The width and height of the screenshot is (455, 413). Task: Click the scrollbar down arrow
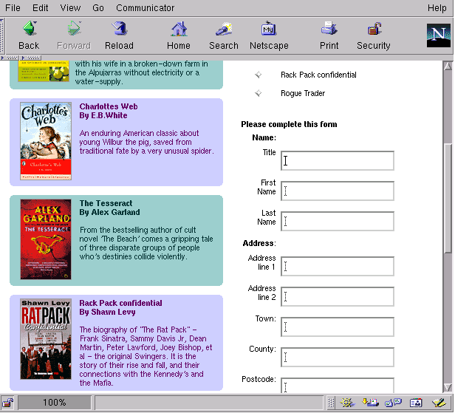coord(448,388)
